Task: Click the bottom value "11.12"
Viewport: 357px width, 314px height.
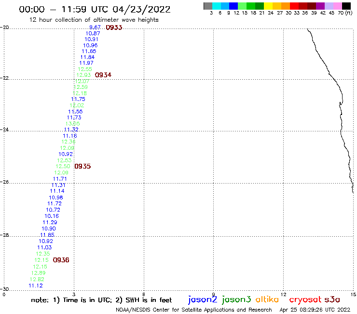Action: (x=36, y=285)
